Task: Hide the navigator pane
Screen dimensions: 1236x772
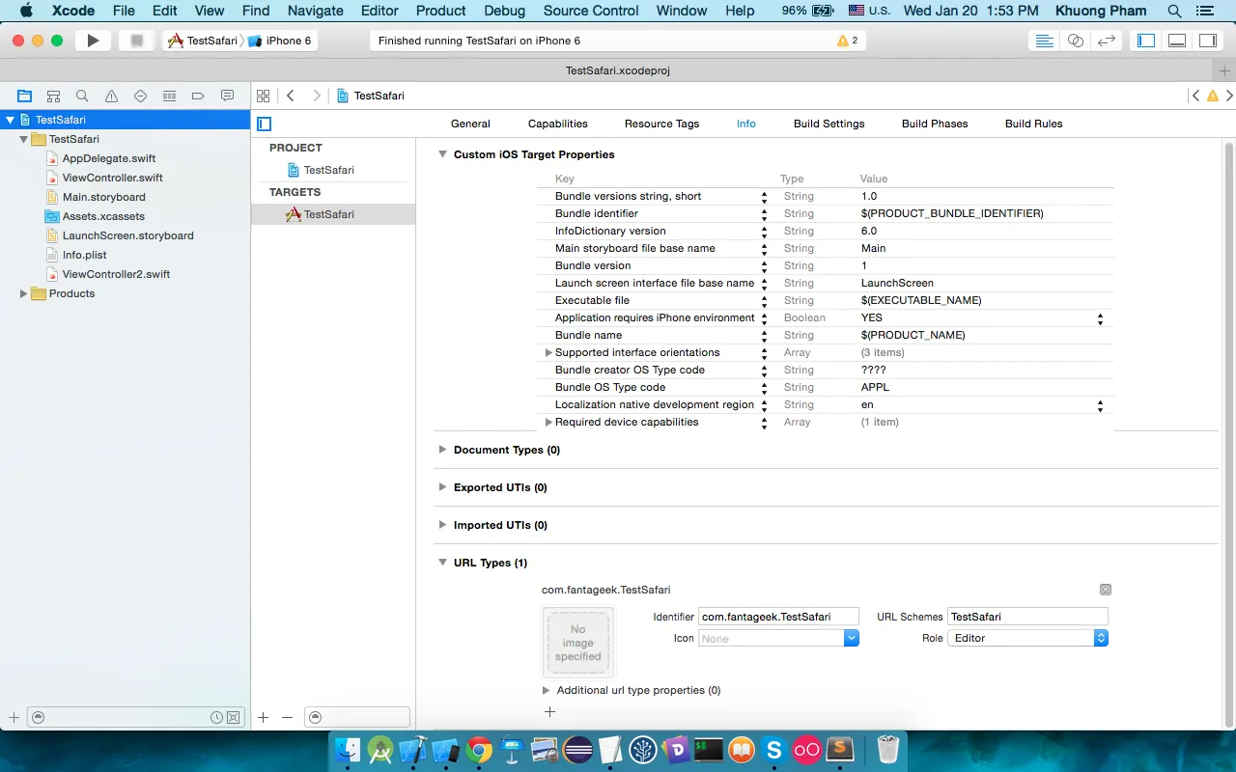Action: pyautogui.click(x=1146, y=41)
